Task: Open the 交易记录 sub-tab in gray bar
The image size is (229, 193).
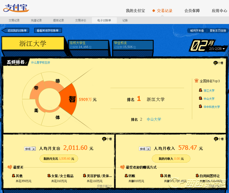Action: (14, 20)
